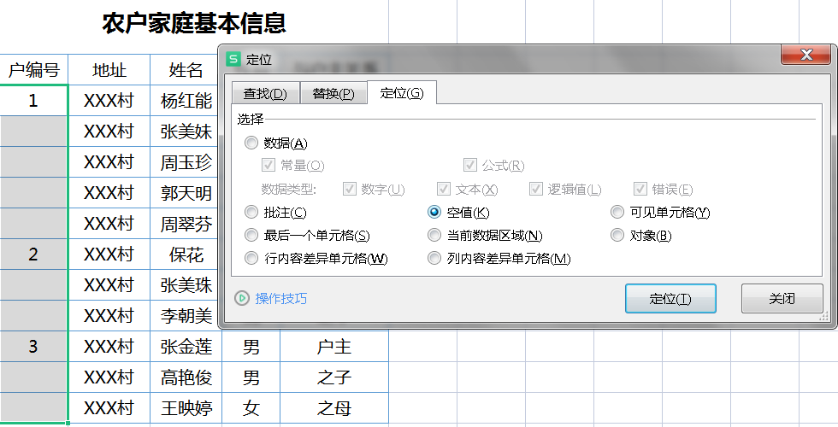Select the 数据(A) radio button

(x=251, y=143)
